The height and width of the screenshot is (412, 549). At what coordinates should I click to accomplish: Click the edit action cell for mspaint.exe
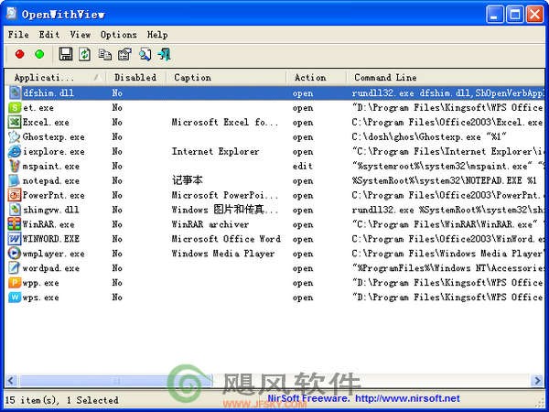(x=303, y=166)
